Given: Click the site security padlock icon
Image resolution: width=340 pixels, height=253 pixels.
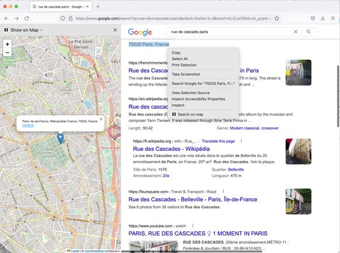Looking at the screenshot, I should pyautogui.click(x=70, y=19).
